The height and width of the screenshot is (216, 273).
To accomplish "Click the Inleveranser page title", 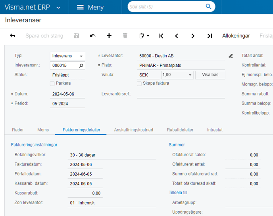I will pos(23,20).
